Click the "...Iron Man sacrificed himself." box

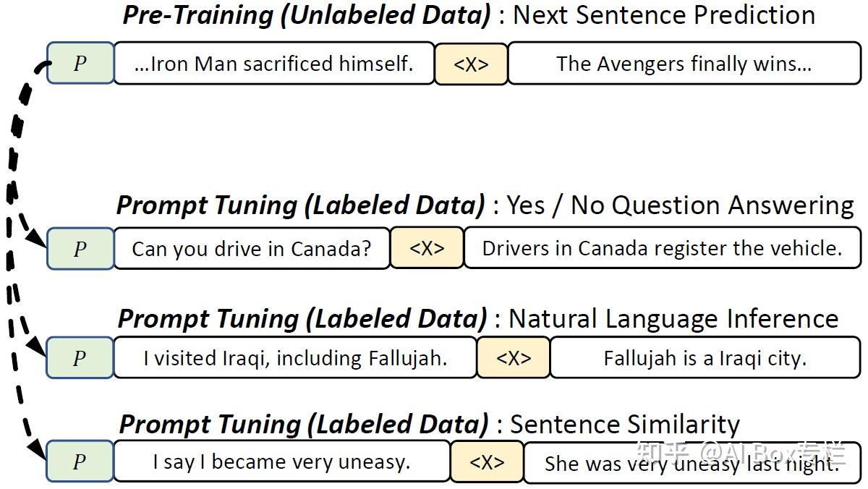273,64
